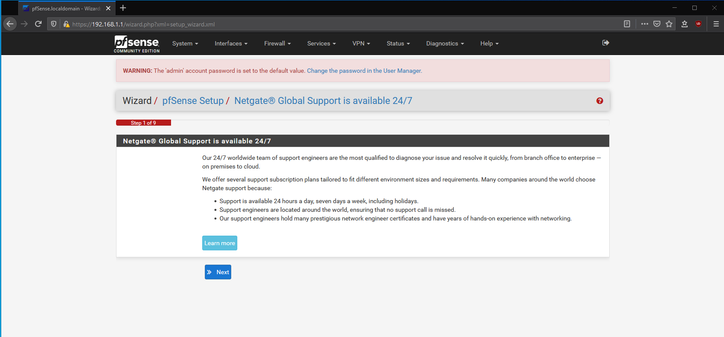Reload the page with refresh icon
The height and width of the screenshot is (337, 724).
[x=38, y=24]
